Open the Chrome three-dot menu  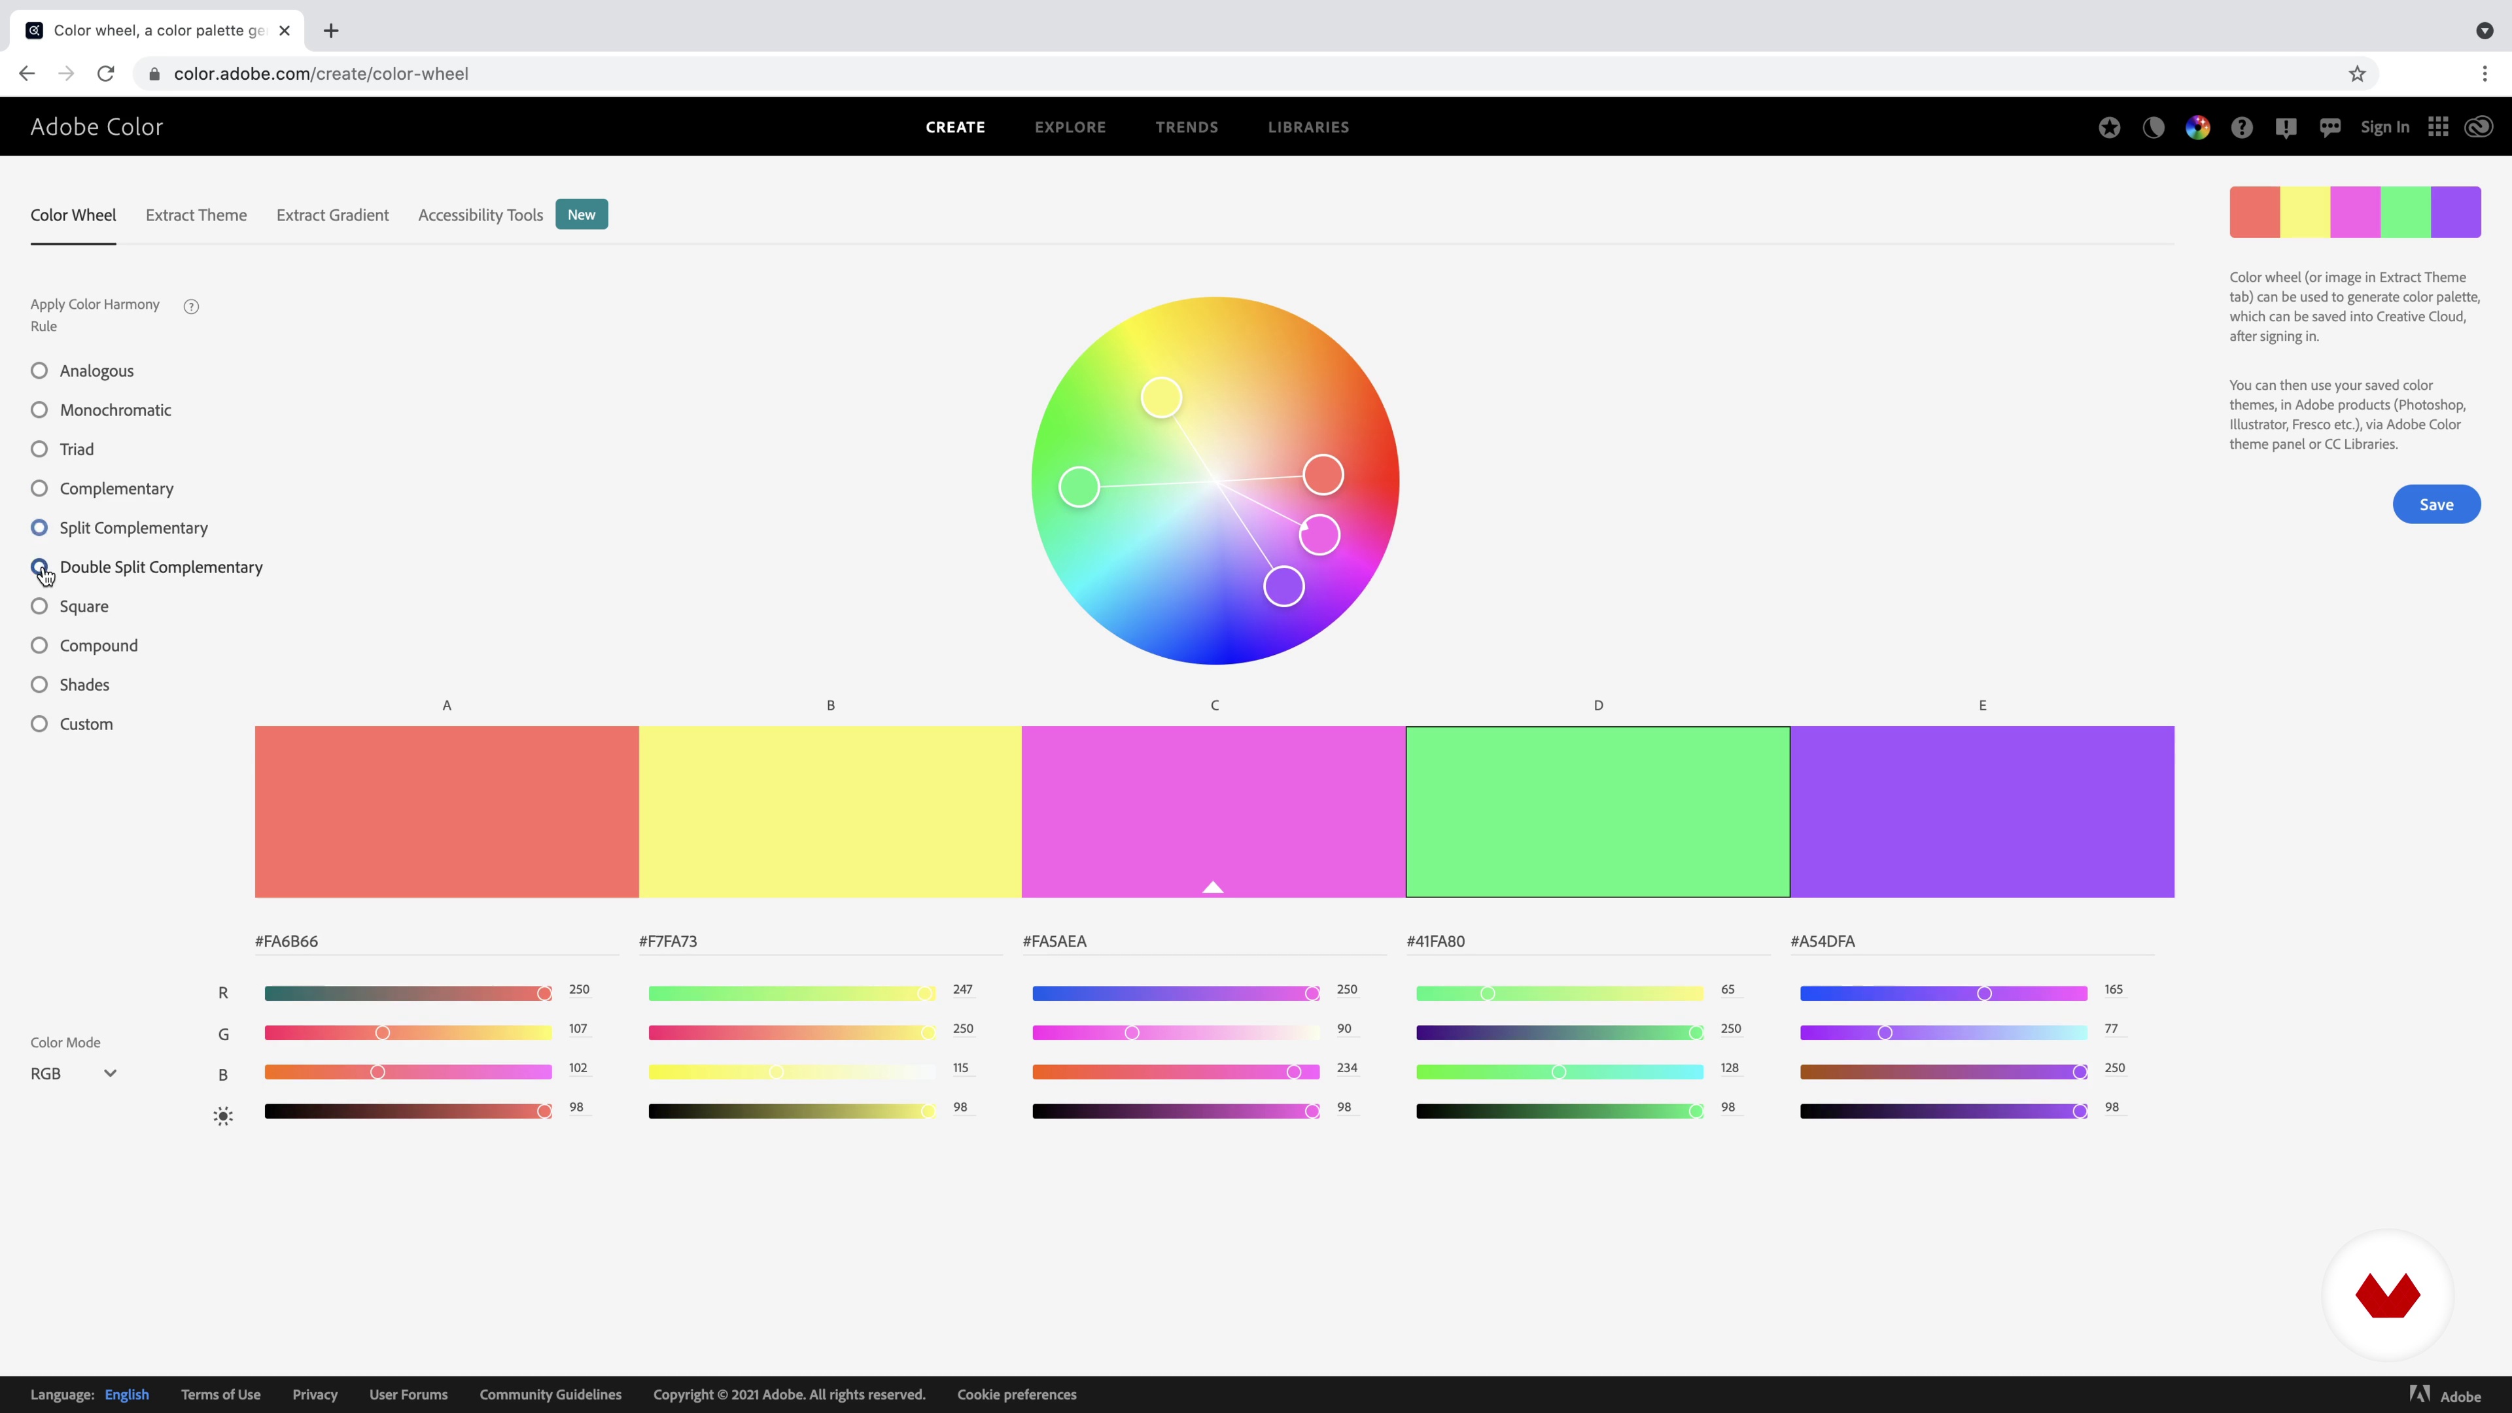tap(2485, 74)
